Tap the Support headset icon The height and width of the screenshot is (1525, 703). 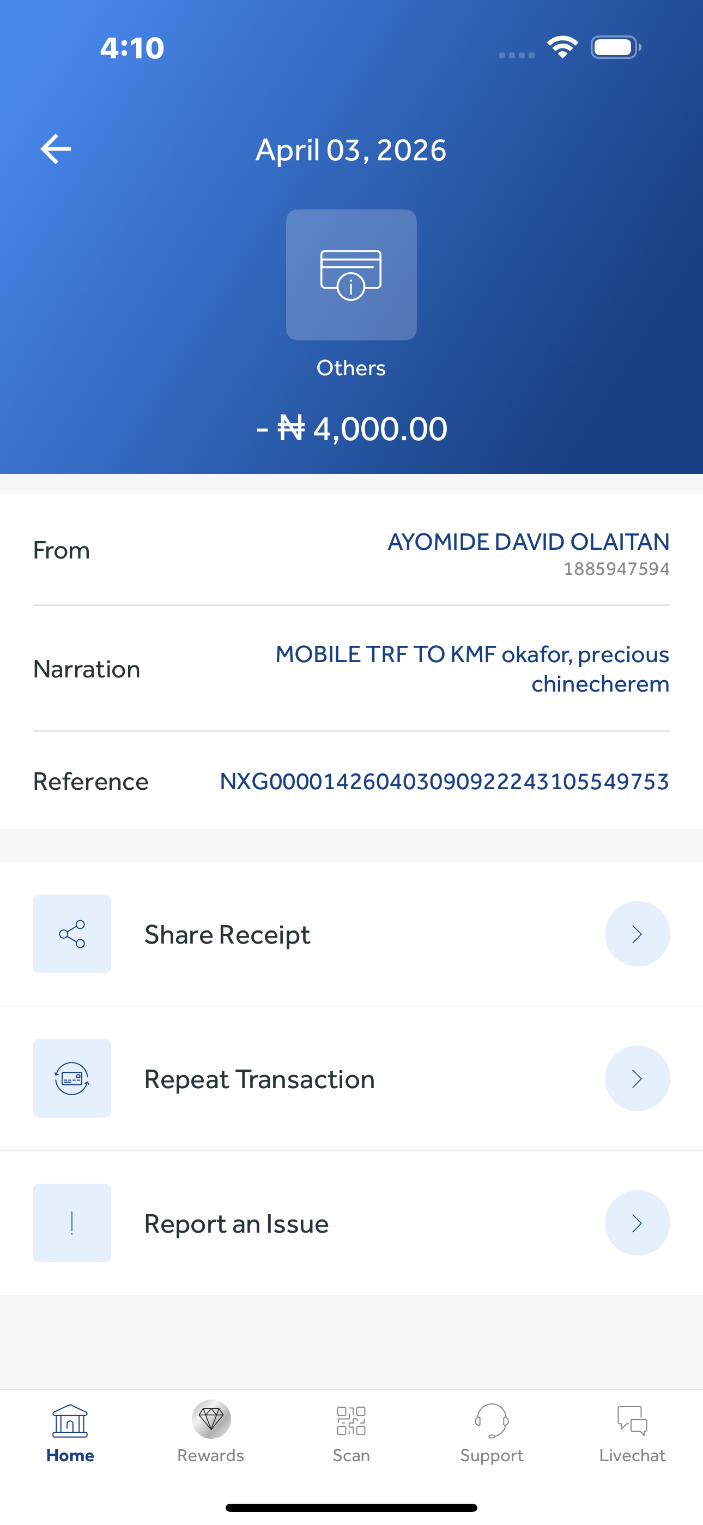coord(491,1420)
